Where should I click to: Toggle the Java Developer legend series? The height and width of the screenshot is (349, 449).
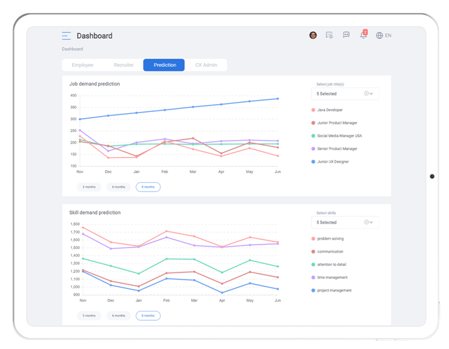[329, 110]
